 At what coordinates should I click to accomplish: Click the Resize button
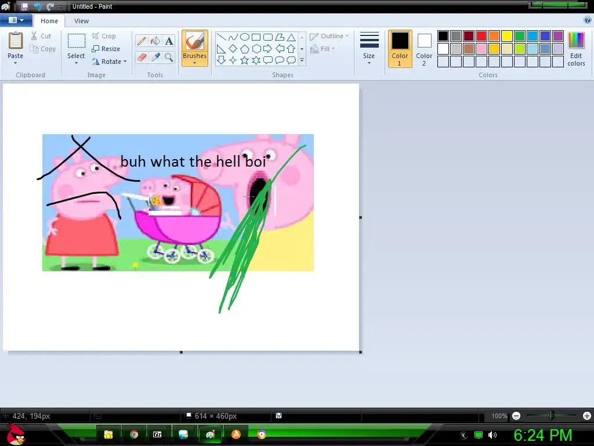106,49
